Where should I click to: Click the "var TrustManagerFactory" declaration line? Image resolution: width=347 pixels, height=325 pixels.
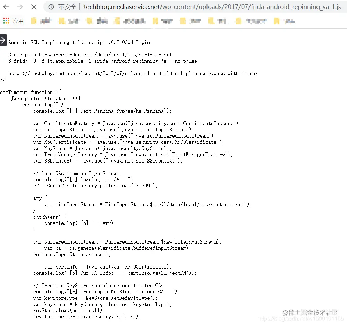click(133, 155)
